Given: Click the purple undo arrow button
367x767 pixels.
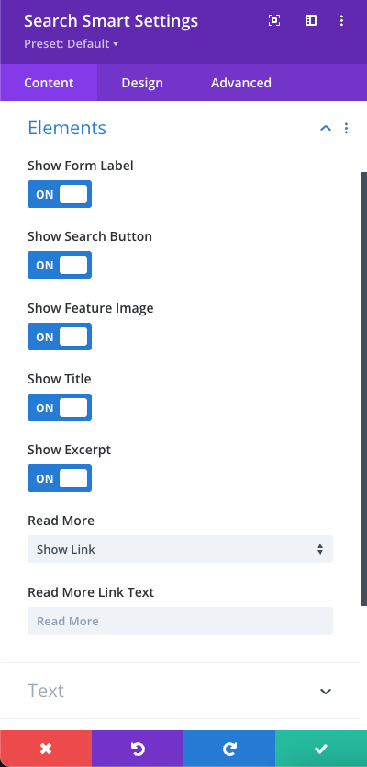Looking at the screenshot, I should (x=138, y=749).
